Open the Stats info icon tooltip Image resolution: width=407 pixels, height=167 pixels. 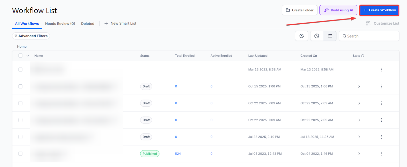click(363, 56)
